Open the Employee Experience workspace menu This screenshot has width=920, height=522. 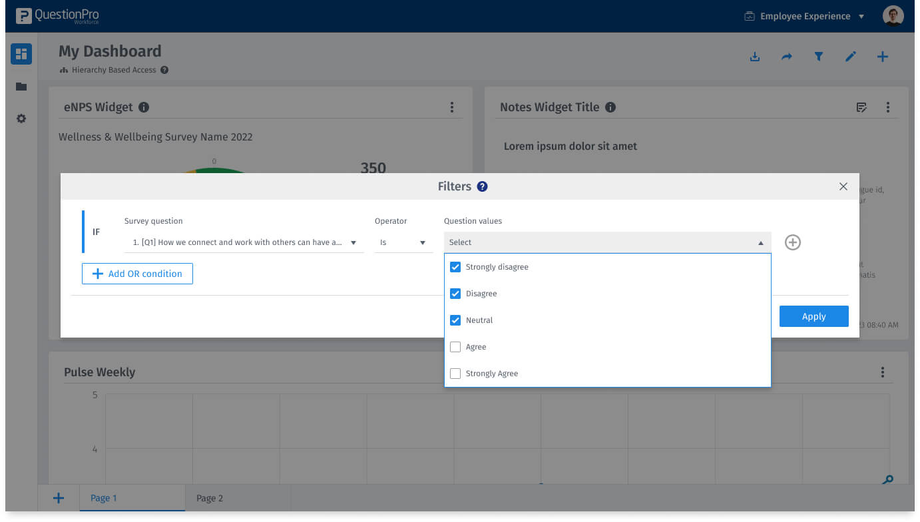(x=804, y=16)
